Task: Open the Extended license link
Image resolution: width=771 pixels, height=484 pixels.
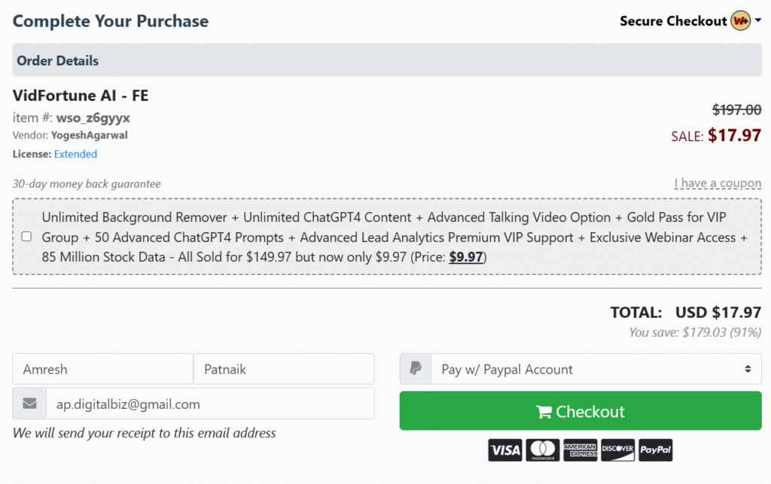Action: pos(76,154)
